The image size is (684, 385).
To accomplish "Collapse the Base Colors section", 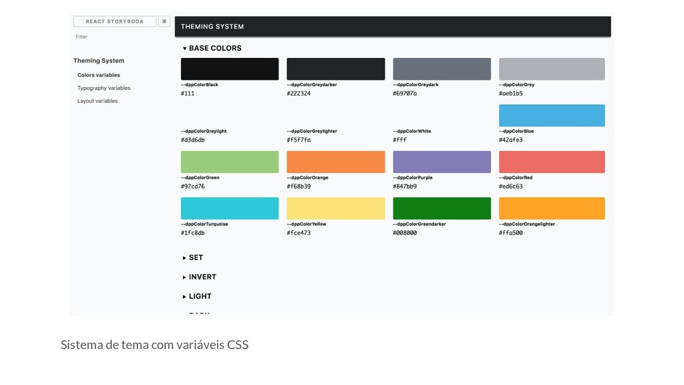I will coord(212,48).
